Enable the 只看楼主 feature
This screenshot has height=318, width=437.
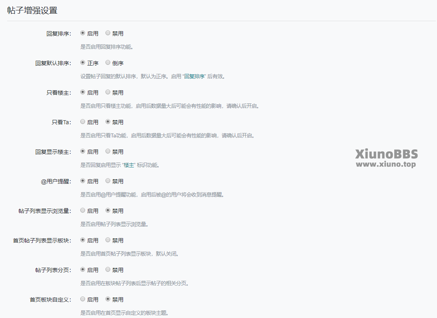coord(83,92)
